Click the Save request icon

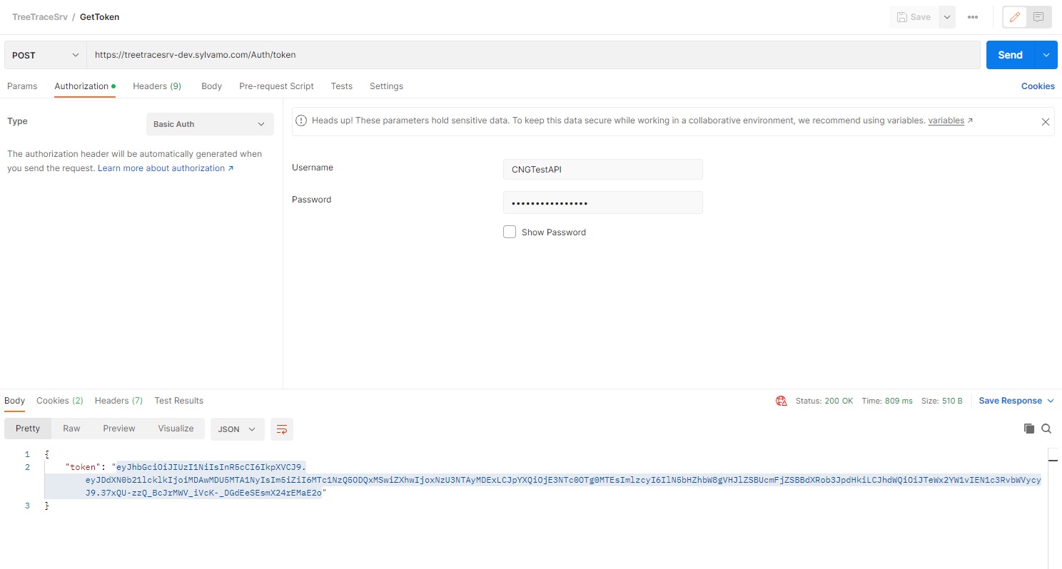[913, 16]
